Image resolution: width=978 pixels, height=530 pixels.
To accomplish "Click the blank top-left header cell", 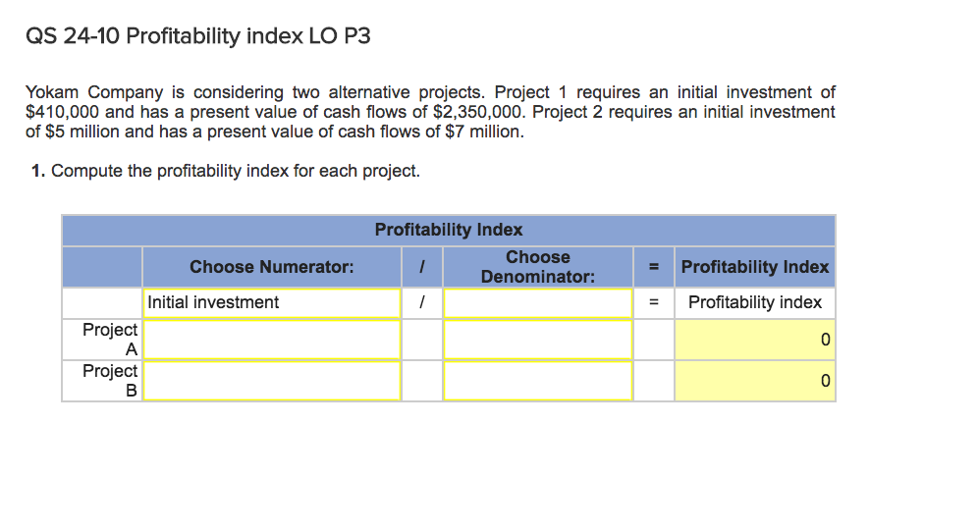I will click(102, 267).
